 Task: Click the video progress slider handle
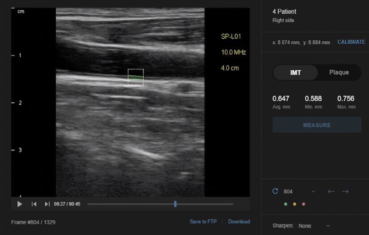click(175, 204)
